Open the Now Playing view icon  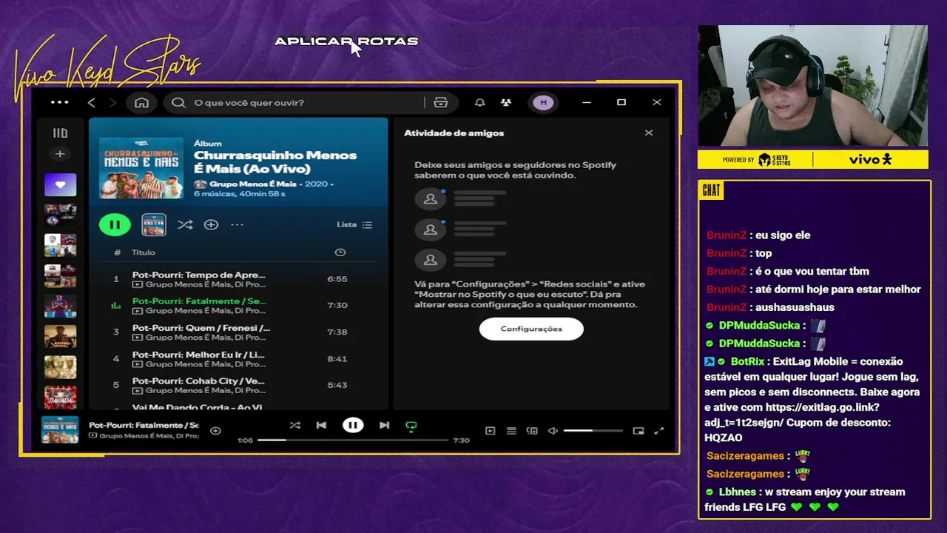490,431
